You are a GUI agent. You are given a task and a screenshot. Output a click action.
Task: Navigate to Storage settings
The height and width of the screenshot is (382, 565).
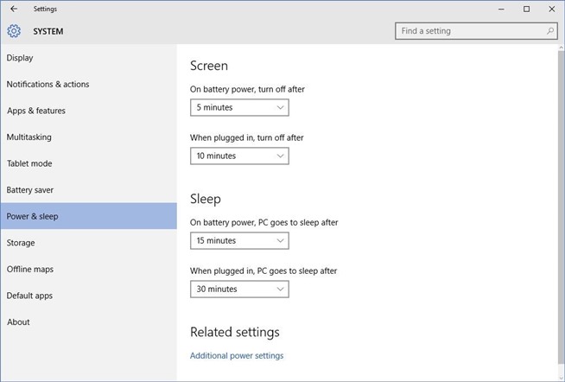21,243
